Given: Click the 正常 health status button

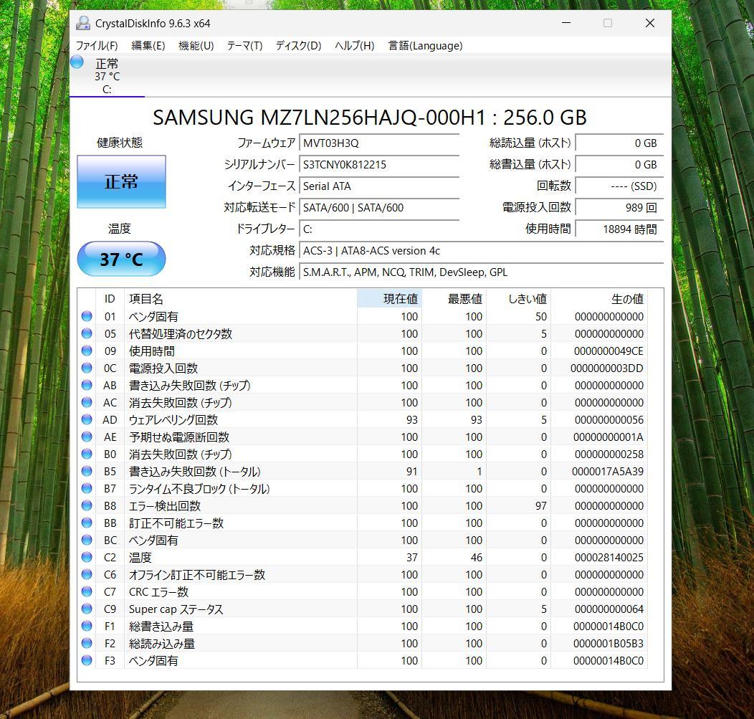Looking at the screenshot, I should 121,182.
